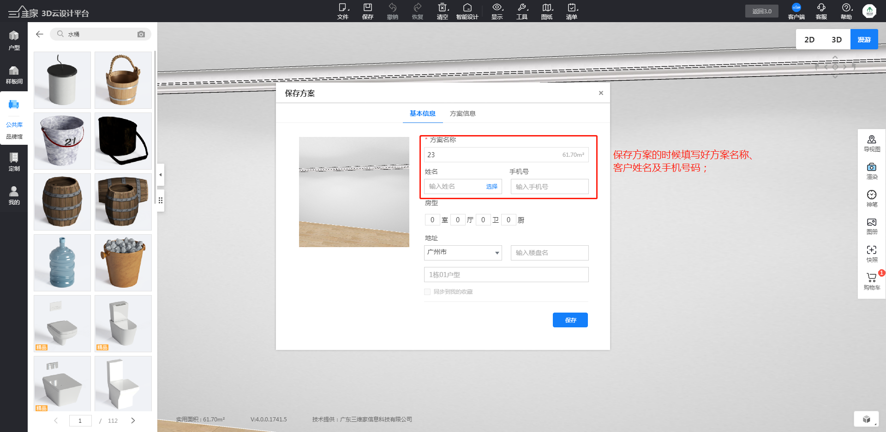Open the 购物车 shopping cart

point(872,282)
